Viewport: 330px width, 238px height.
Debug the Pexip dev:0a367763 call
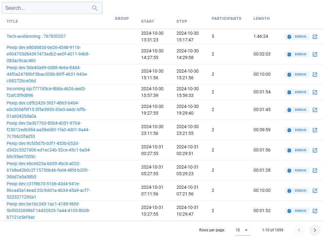(297, 130)
